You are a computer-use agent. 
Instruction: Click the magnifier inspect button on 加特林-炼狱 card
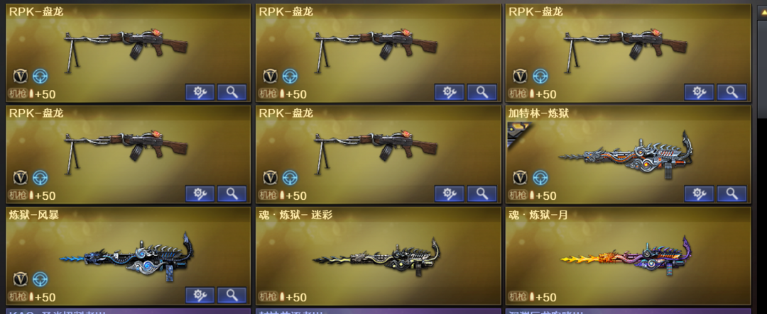pyautogui.click(x=731, y=194)
